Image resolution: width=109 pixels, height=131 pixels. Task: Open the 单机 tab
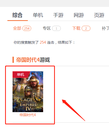[38, 15]
